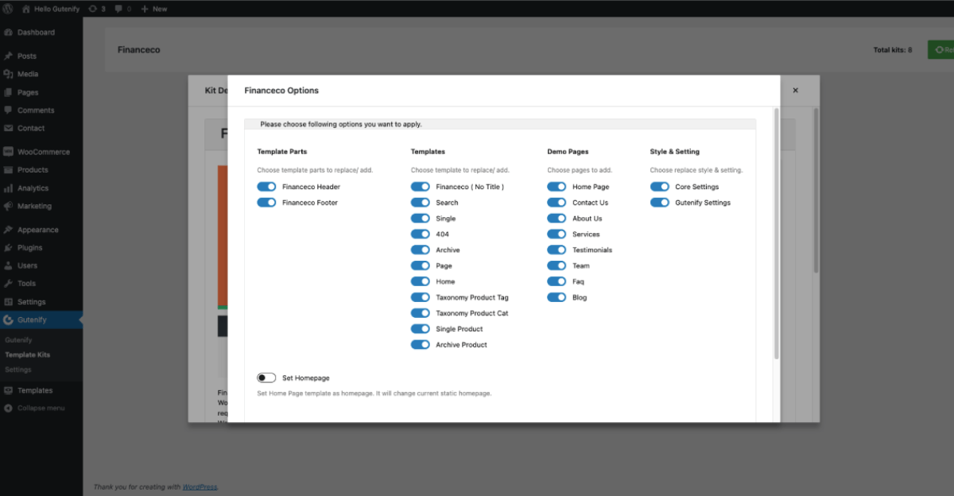
Task: Disable the Core Settings toggle
Action: (x=660, y=187)
